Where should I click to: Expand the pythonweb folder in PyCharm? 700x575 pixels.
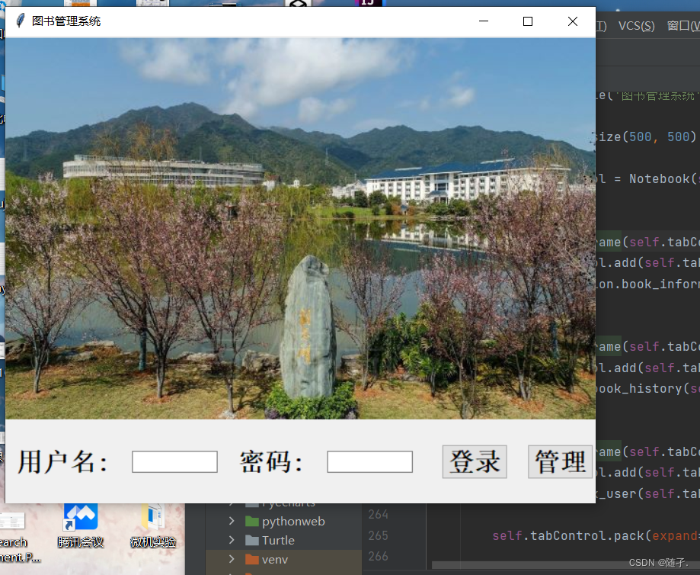232,521
